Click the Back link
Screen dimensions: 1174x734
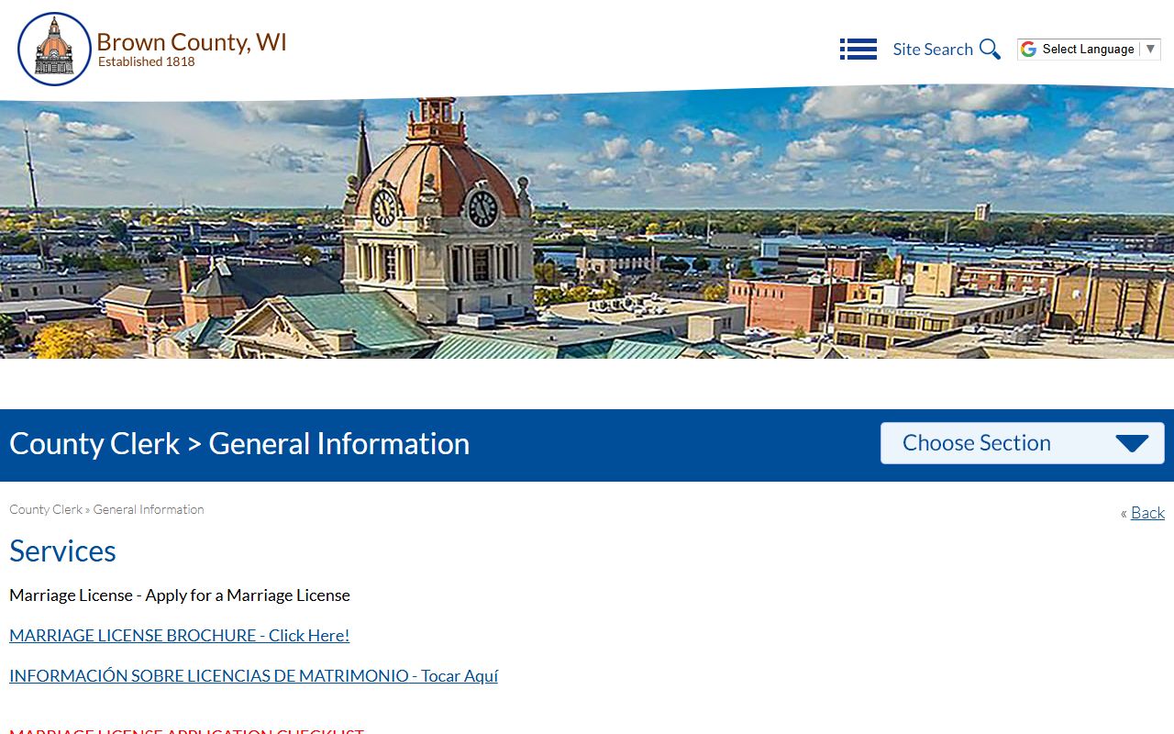coord(1147,513)
